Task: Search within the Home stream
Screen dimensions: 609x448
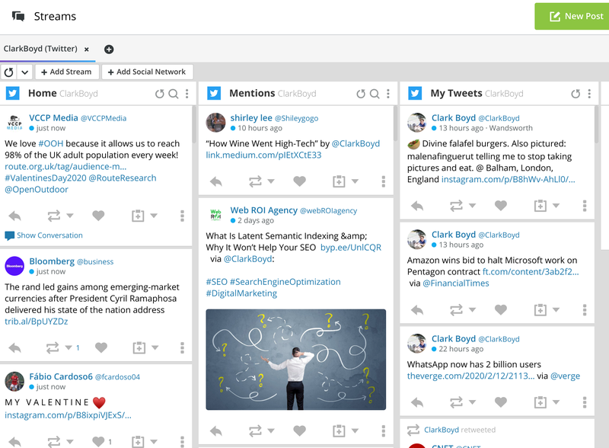Action: tap(174, 94)
